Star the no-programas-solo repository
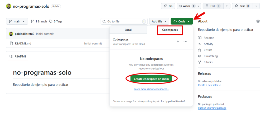Image resolution: width=270 pixels, height=120 pixels. [241, 6]
